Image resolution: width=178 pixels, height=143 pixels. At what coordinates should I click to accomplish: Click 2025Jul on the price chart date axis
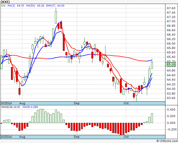[x=6, y=103]
